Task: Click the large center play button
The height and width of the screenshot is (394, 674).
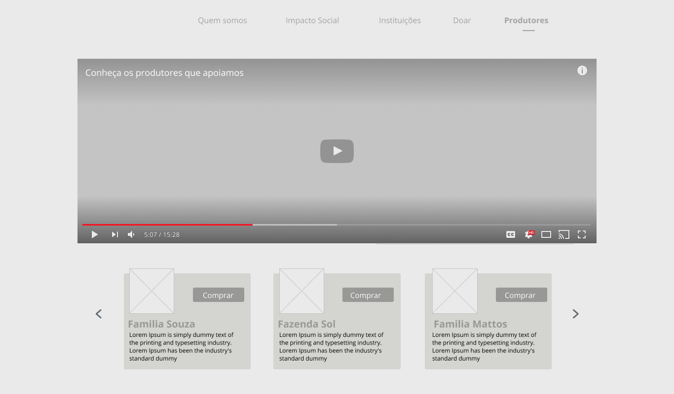Action: [x=337, y=151]
